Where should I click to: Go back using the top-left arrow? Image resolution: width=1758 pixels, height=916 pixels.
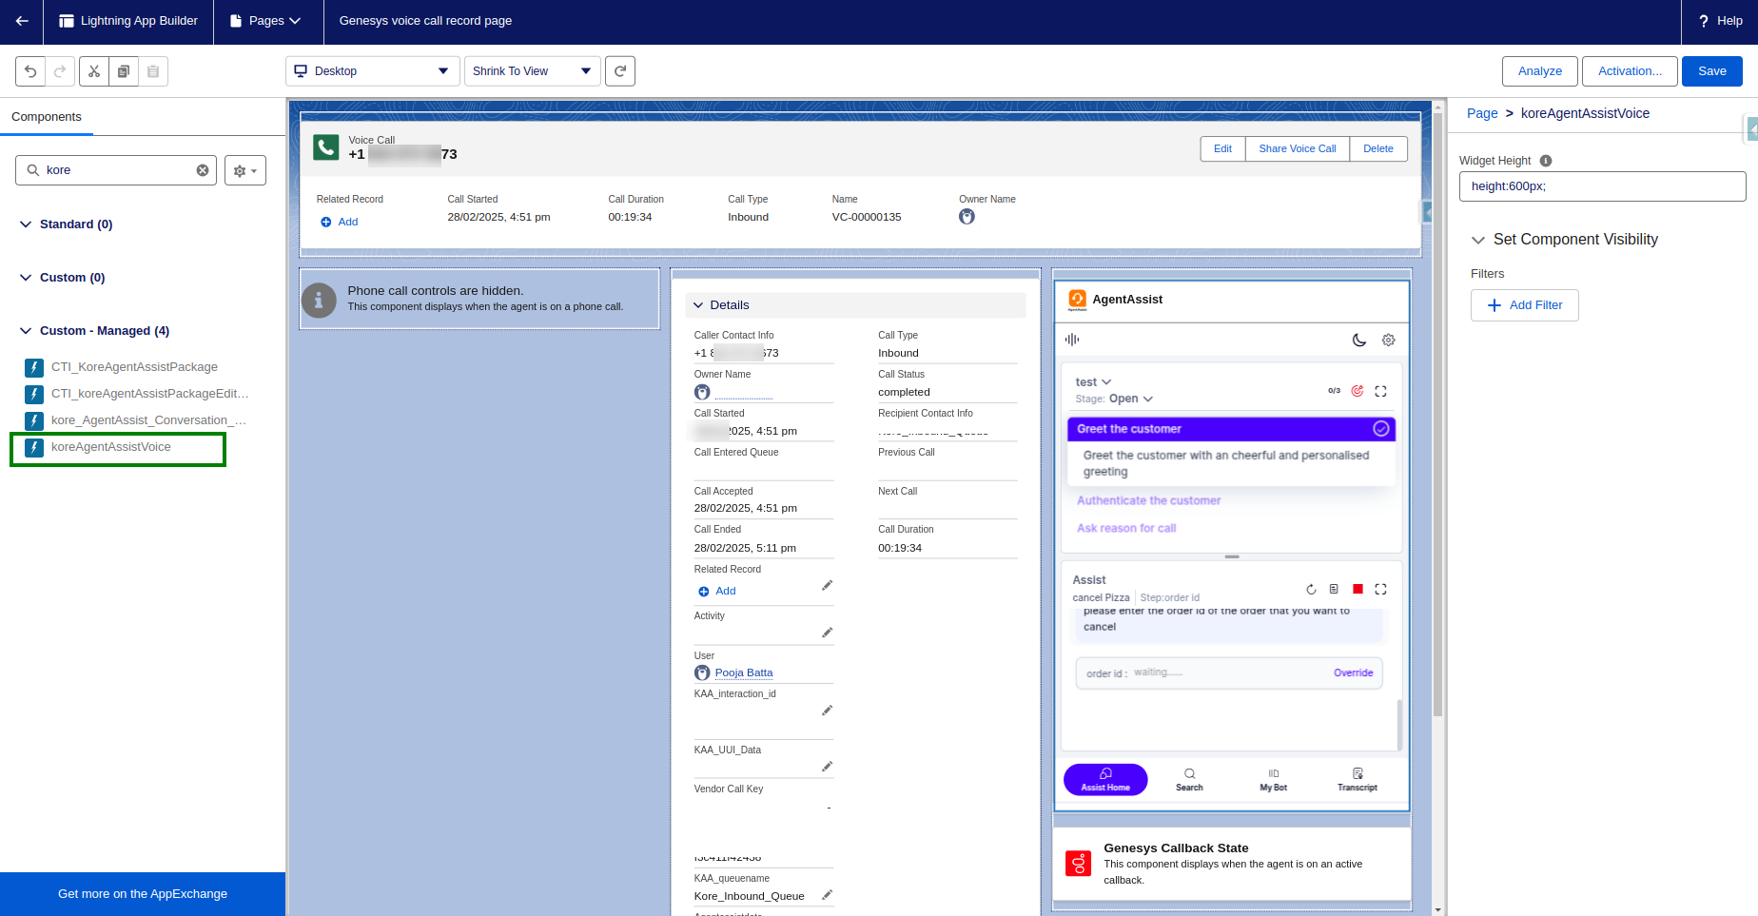tap(22, 21)
